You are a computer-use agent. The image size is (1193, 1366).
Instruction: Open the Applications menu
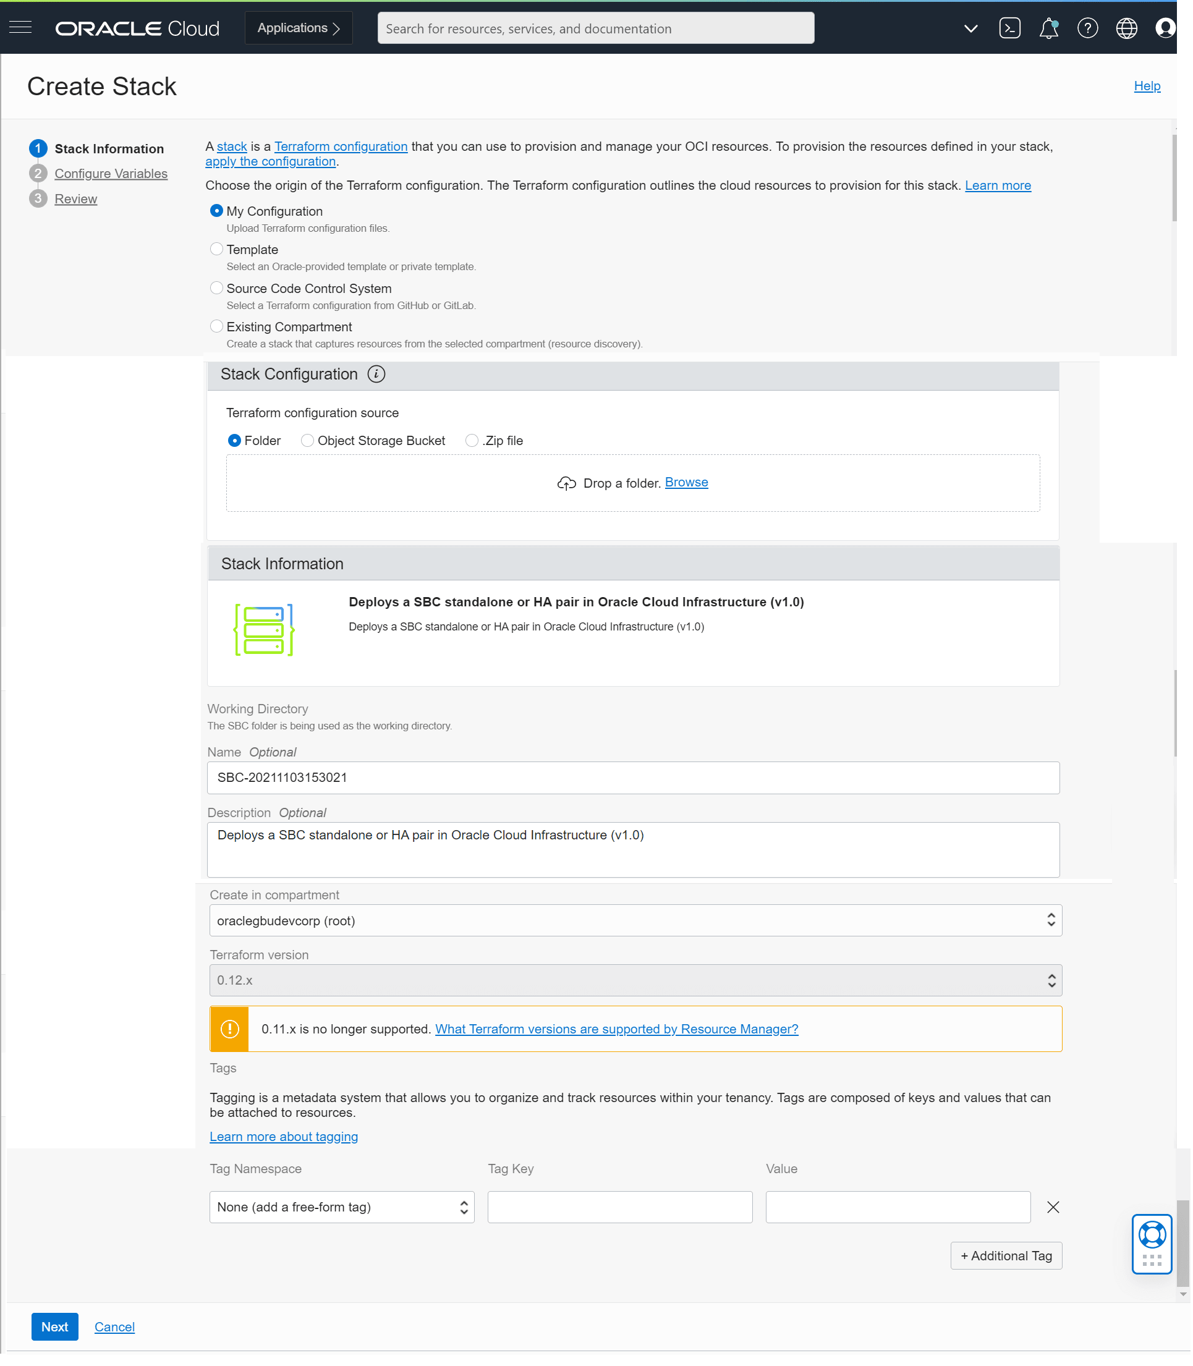297,28
